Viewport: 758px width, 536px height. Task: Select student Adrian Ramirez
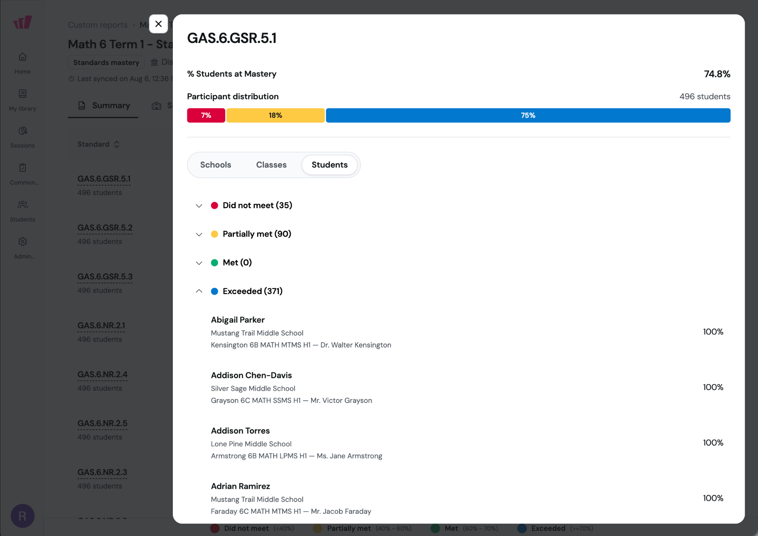click(240, 486)
